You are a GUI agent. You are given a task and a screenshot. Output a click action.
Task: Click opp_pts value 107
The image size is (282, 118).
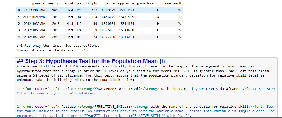(94, 11)
